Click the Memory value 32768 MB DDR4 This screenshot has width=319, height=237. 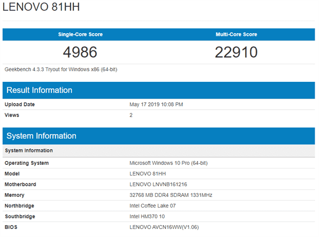pyautogui.click(x=171, y=195)
